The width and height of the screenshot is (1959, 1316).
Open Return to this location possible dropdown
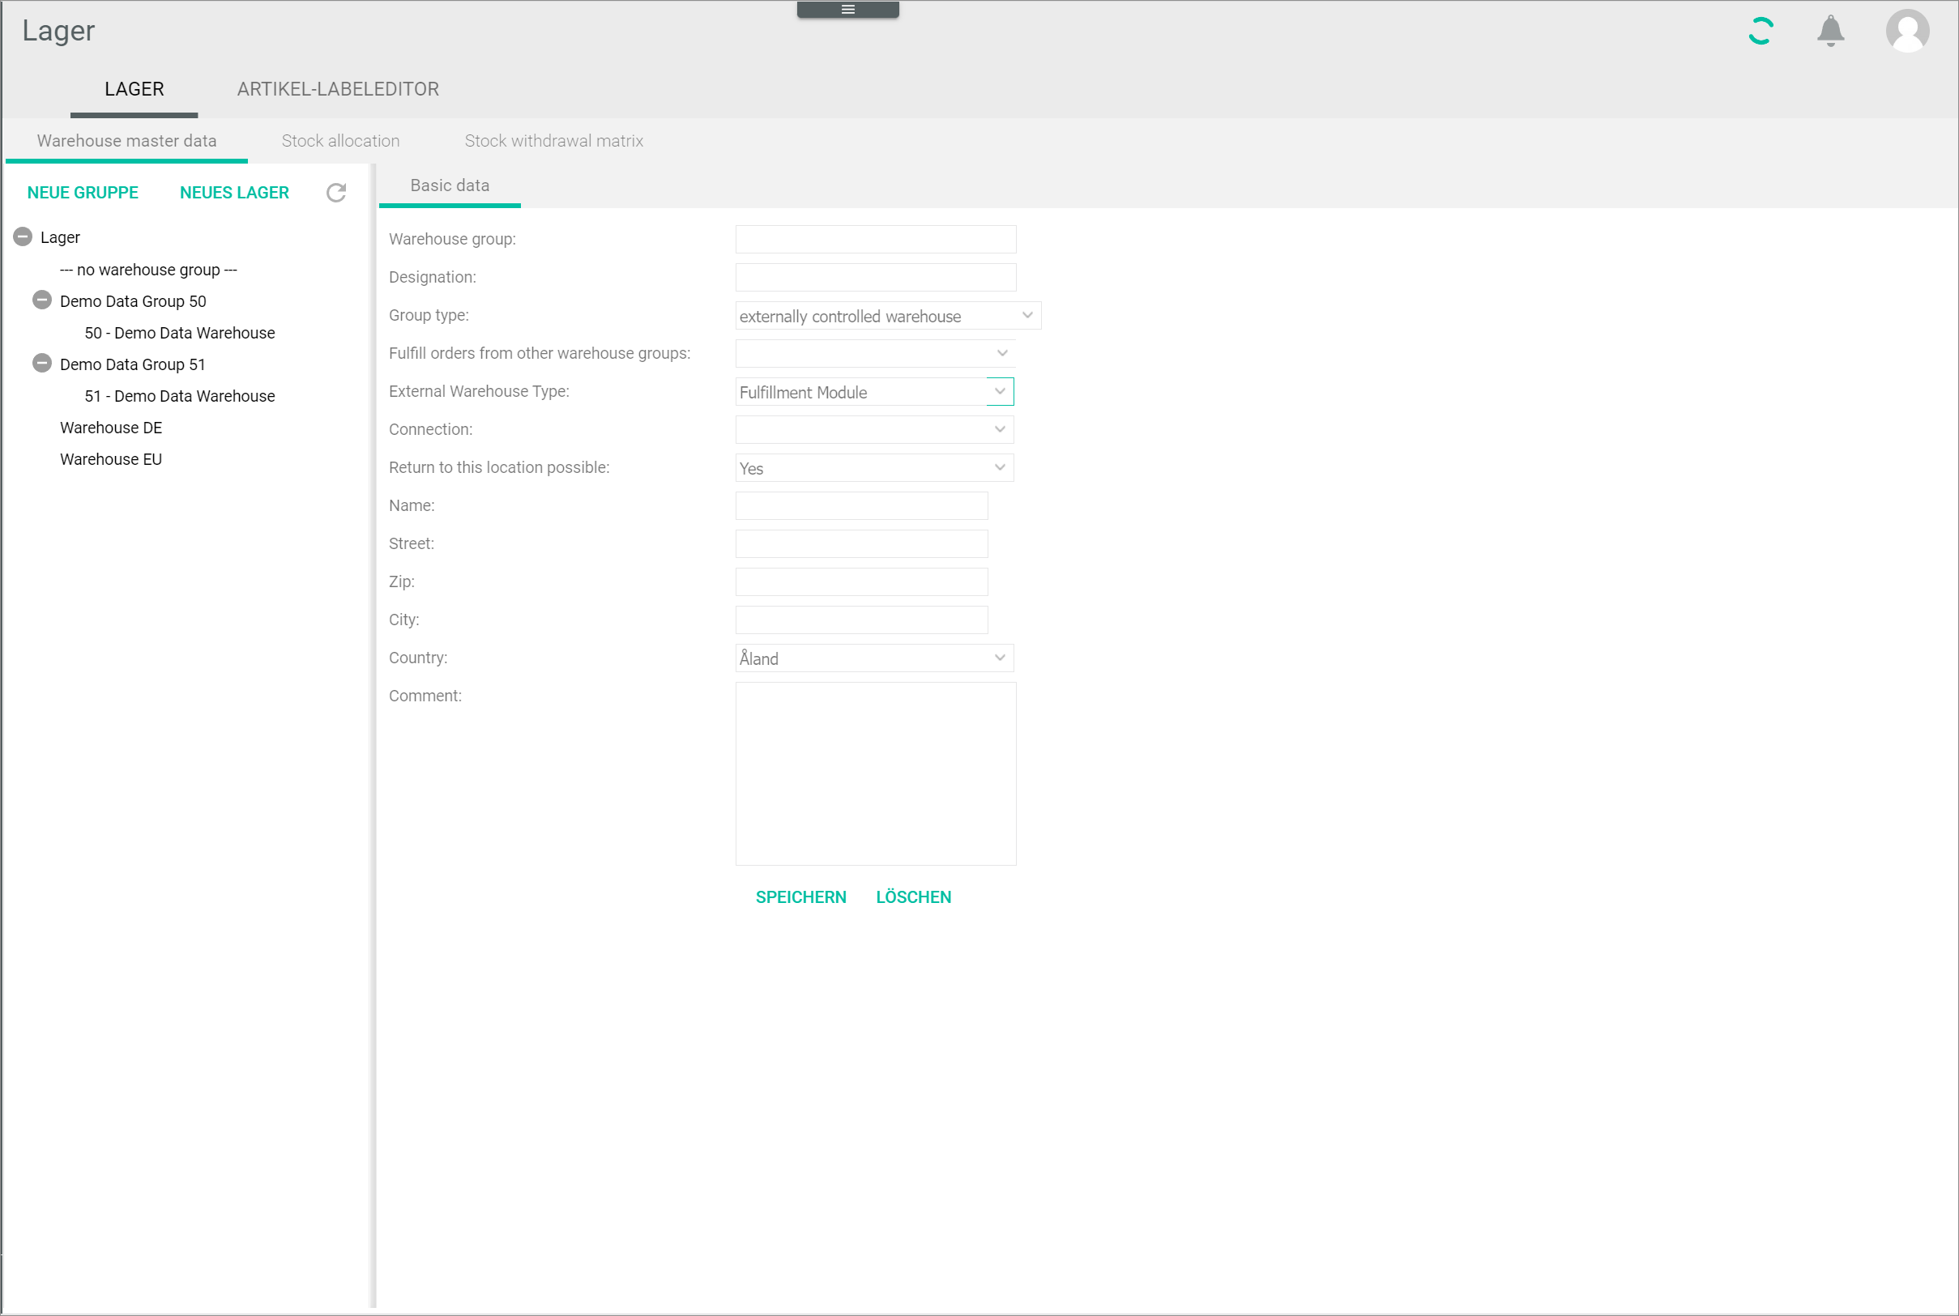pyautogui.click(x=874, y=467)
